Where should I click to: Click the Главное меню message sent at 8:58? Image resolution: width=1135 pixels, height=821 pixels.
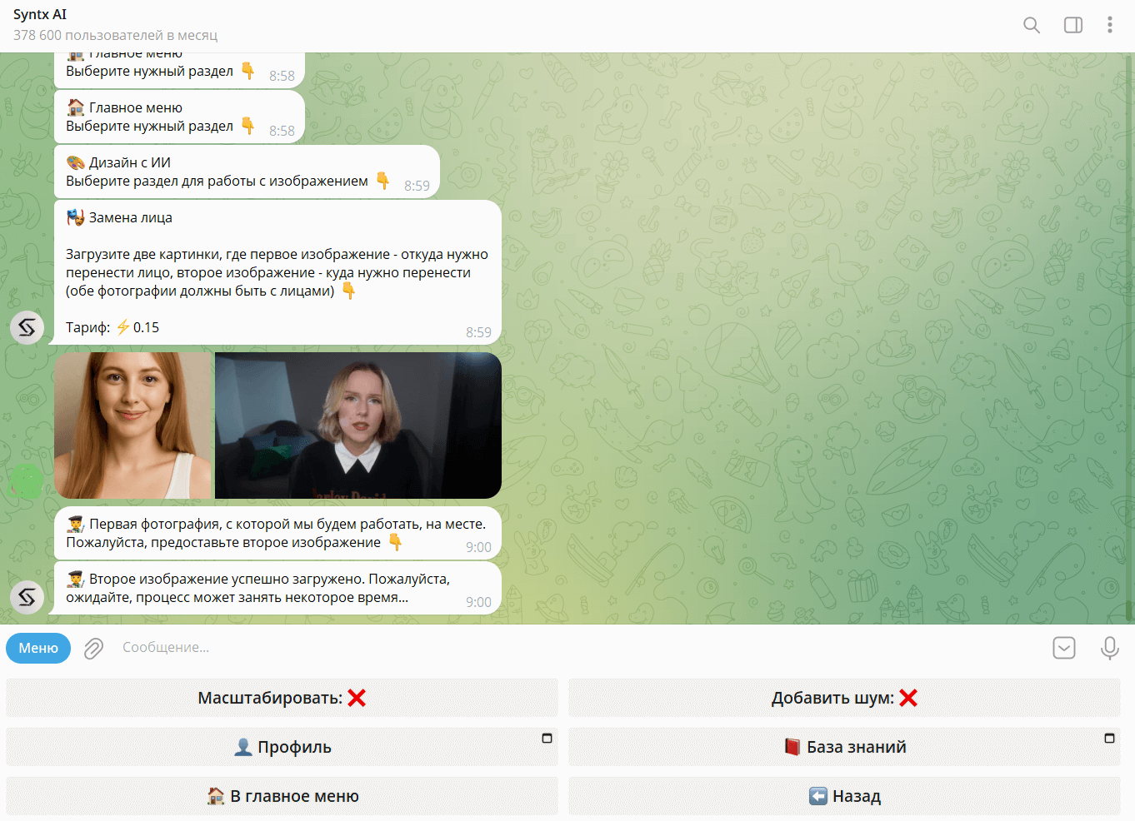179,117
